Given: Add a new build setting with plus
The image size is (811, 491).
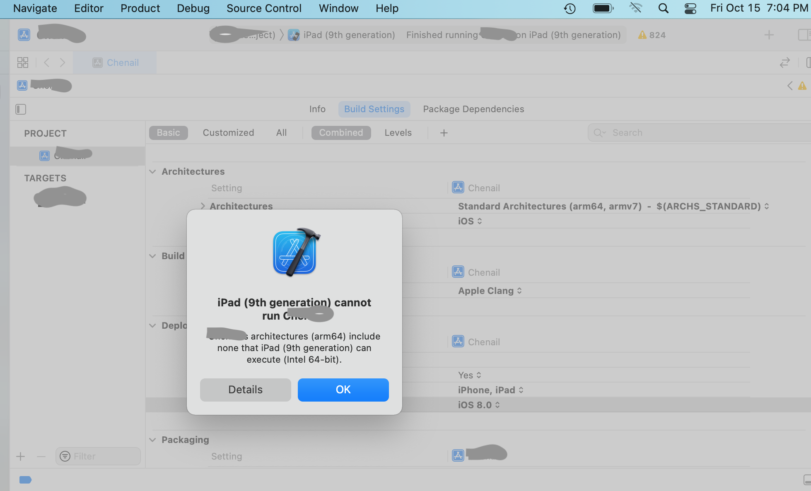Looking at the screenshot, I should [444, 133].
